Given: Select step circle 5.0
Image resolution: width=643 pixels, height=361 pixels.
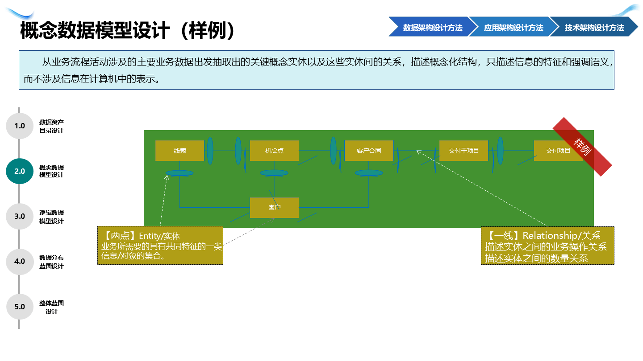Looking at the screenshot, I should [20, 307].
